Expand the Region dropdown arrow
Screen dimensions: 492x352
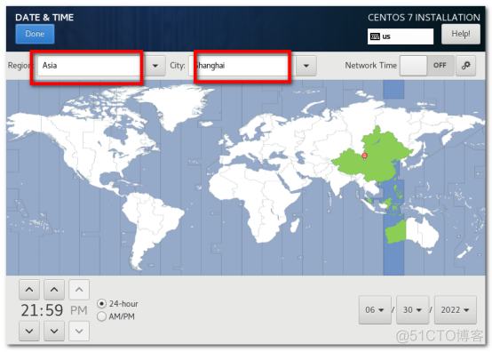[155, 66]
